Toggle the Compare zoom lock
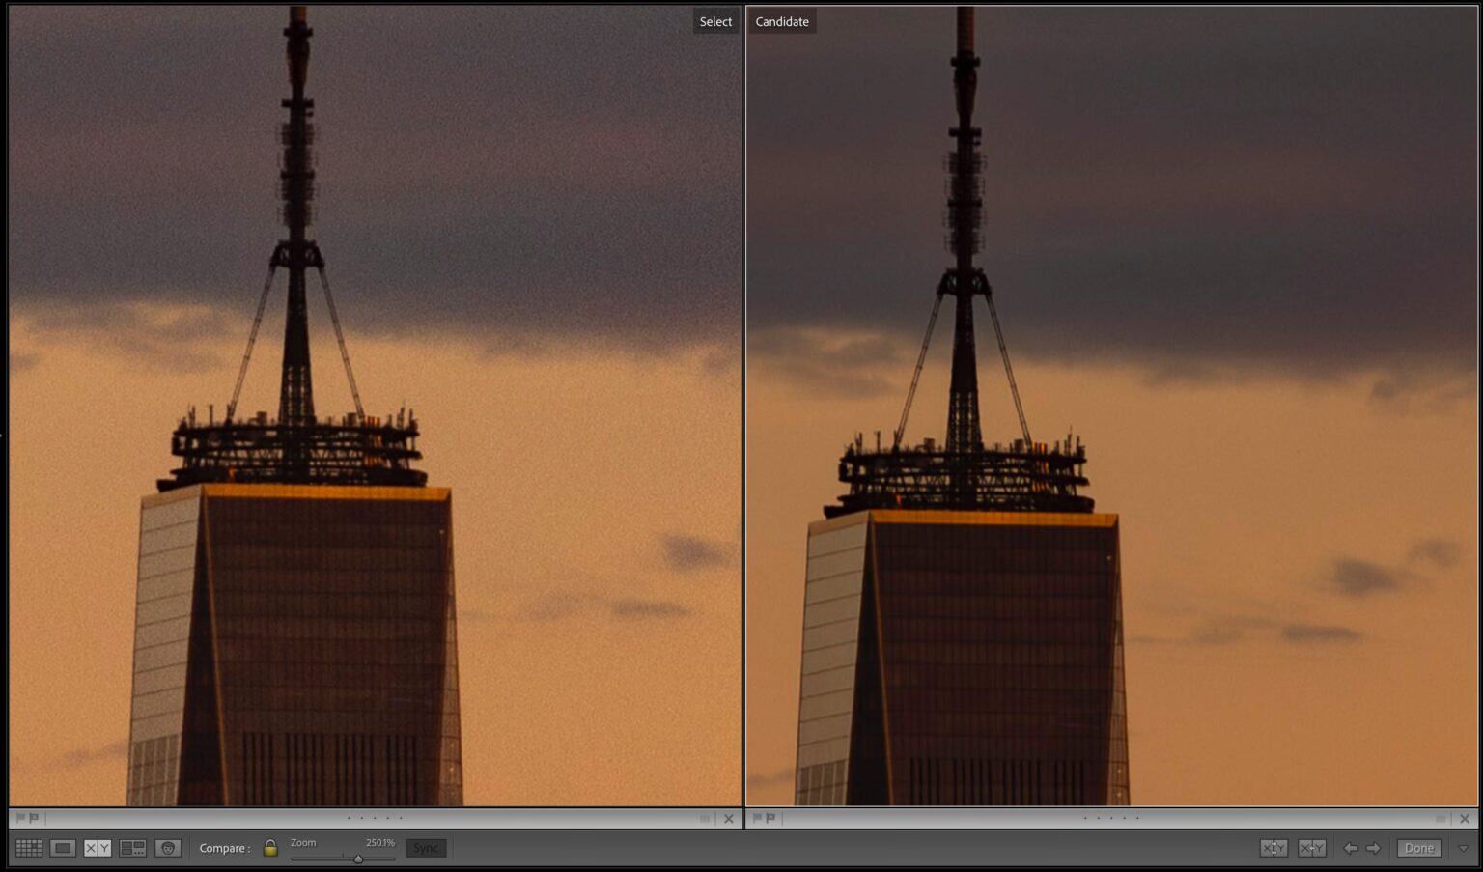 point(270,847)
